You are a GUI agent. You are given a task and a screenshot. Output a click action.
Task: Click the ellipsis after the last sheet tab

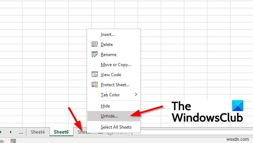point(100,133)
